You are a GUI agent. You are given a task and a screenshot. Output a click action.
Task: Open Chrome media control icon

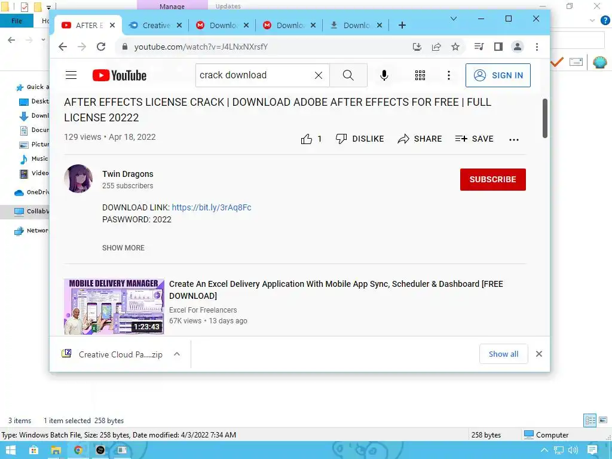tap(479, 47)
